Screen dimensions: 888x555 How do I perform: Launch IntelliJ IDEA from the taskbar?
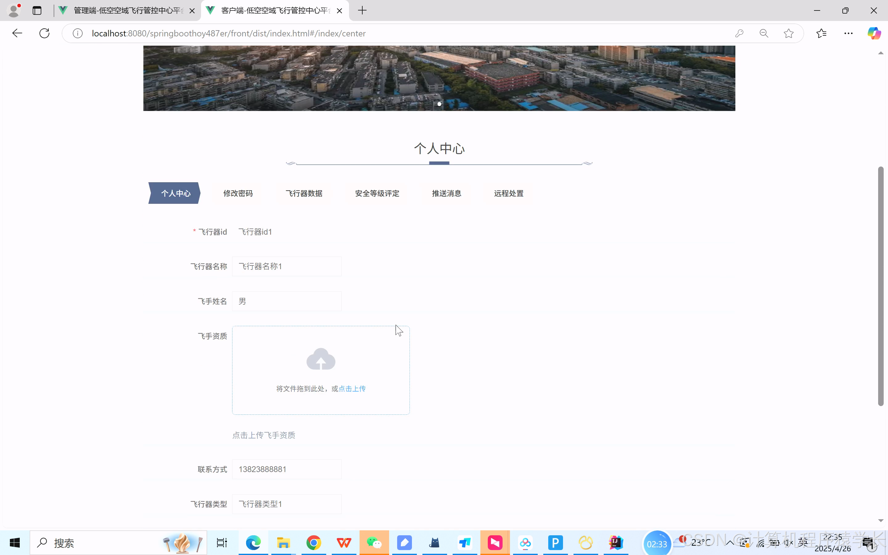click(616, 543)
